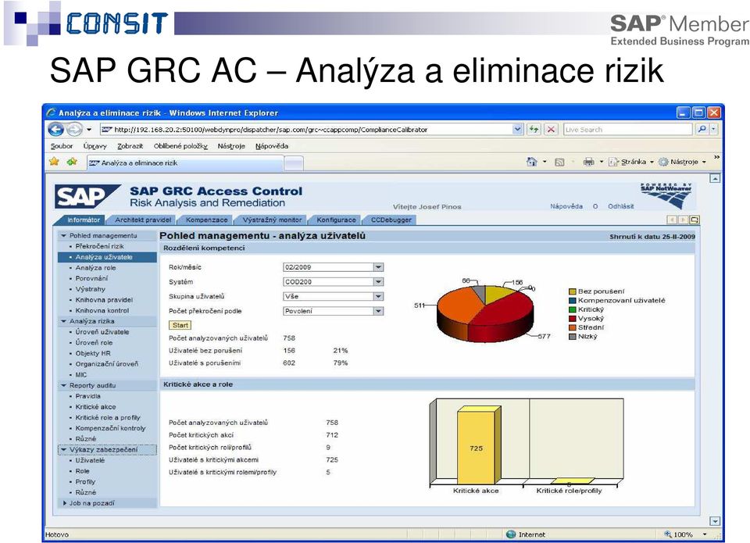The height and width of the screenshot is (543, 750).
Task: Open Organizační úroveň in sidebar
Action: click(x=107, y=363)
